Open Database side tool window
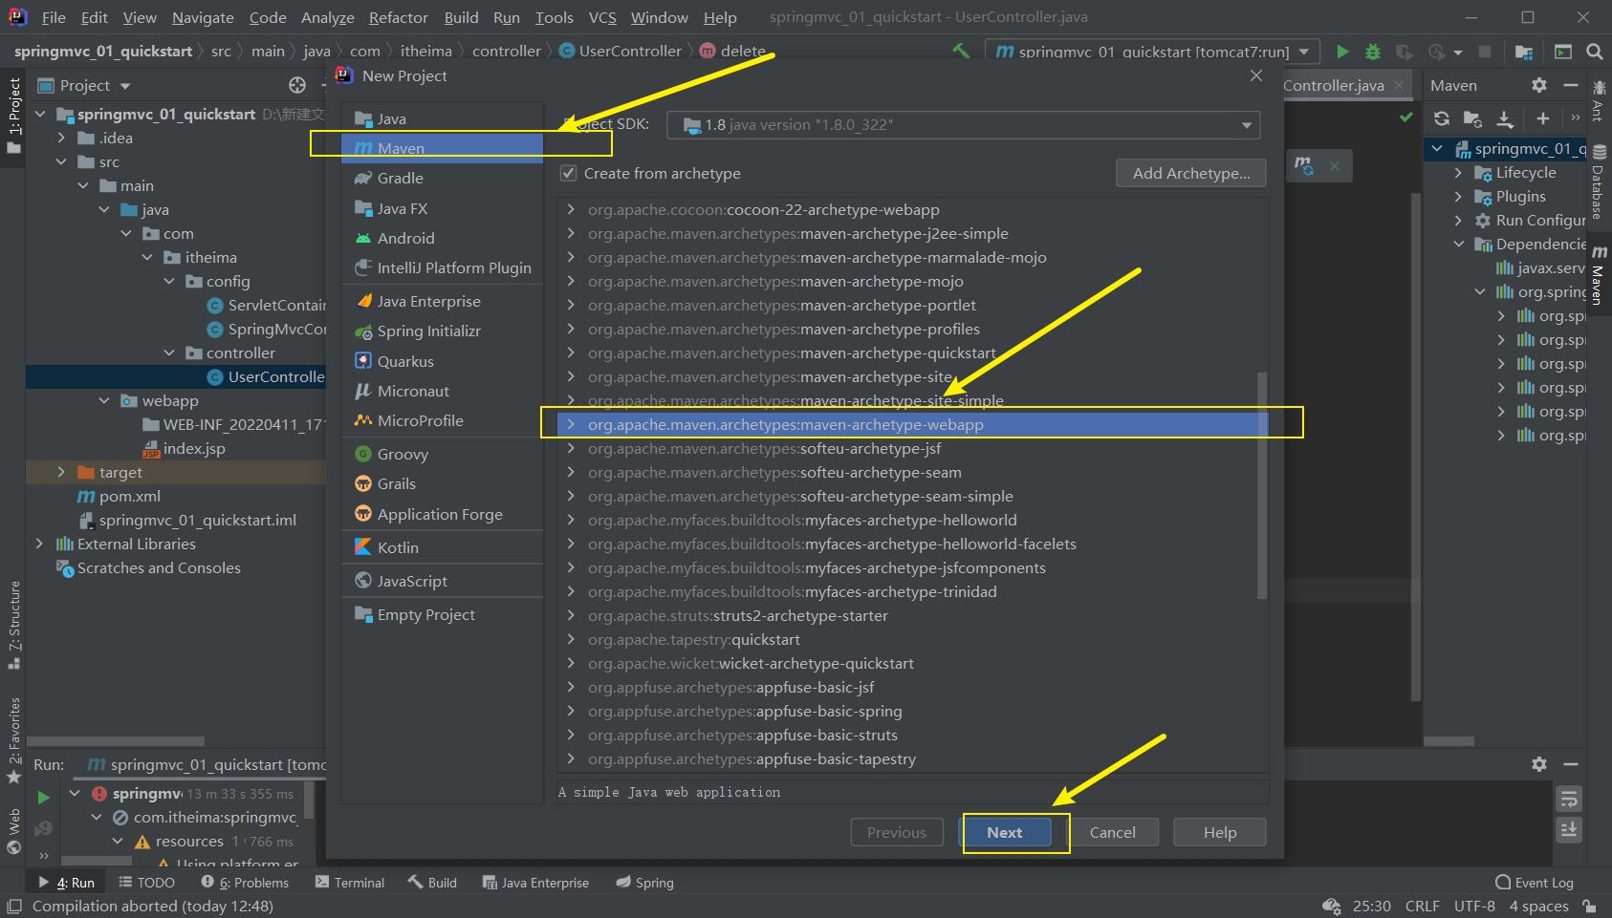 click(x=1599, y=183)
